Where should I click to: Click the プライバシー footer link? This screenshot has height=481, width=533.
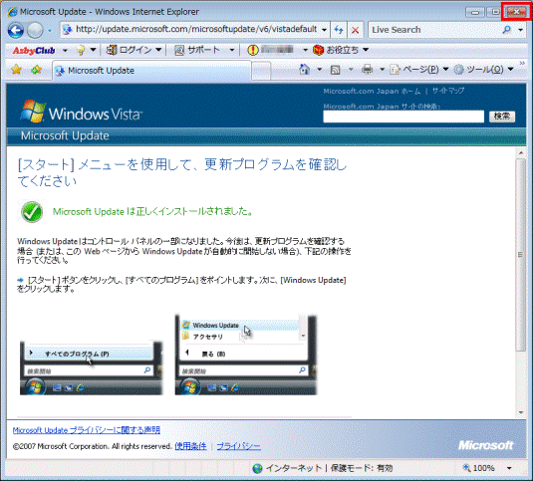[x=239, y=446]
